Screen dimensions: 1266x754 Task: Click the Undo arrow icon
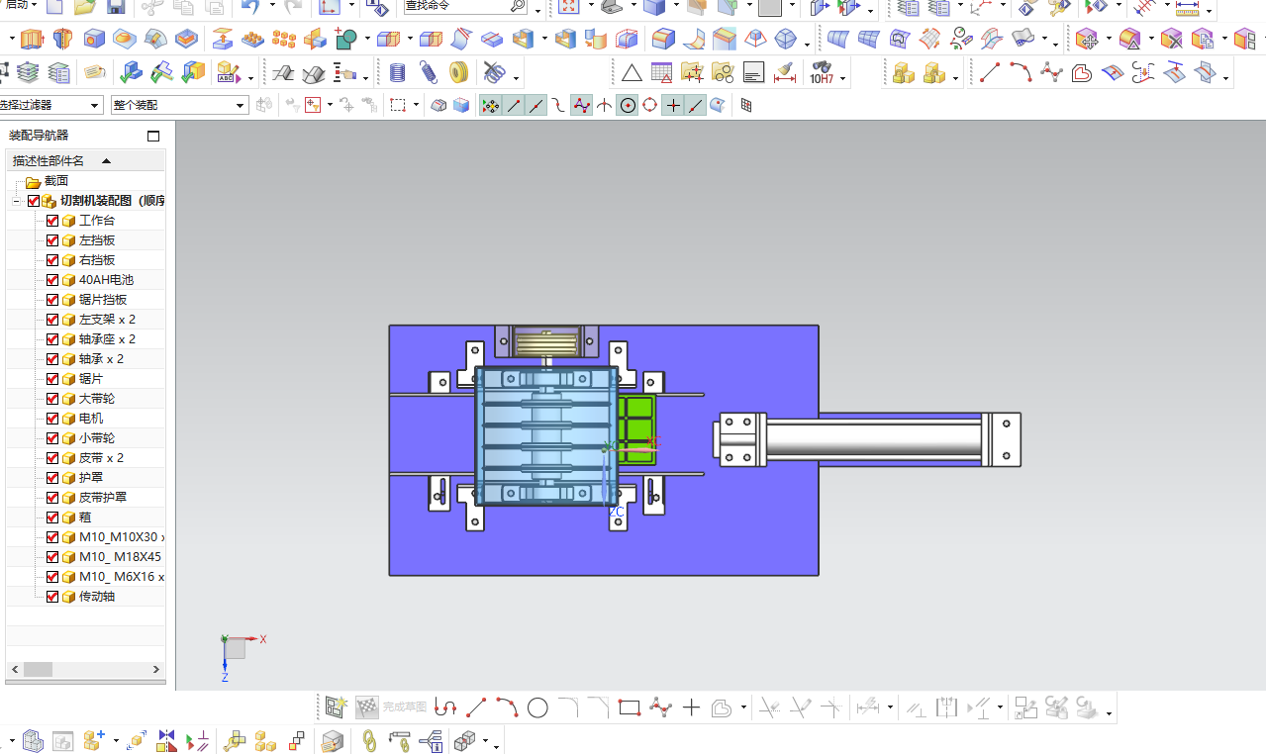[x=250, y=8]
